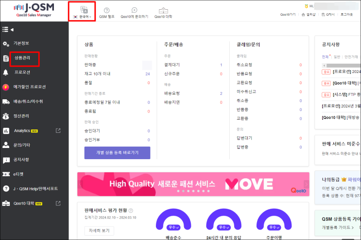Click the J·QSM Sales Manager logo

(34, 10)
